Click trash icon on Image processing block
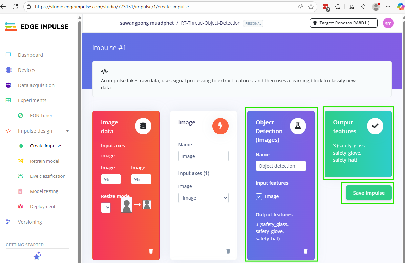Image resolution: width=405 pixels, height=263 pixels. pos(228,251)
